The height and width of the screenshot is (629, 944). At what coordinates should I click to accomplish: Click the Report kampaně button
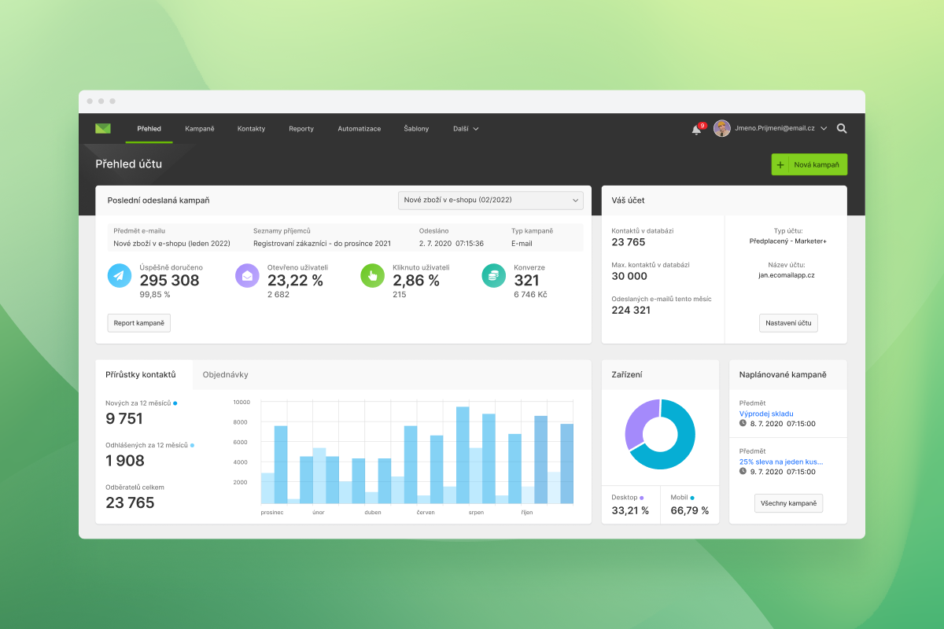click(139, 322)
